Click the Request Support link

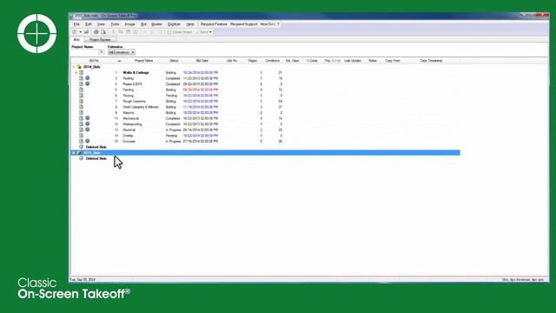[243, 24]
